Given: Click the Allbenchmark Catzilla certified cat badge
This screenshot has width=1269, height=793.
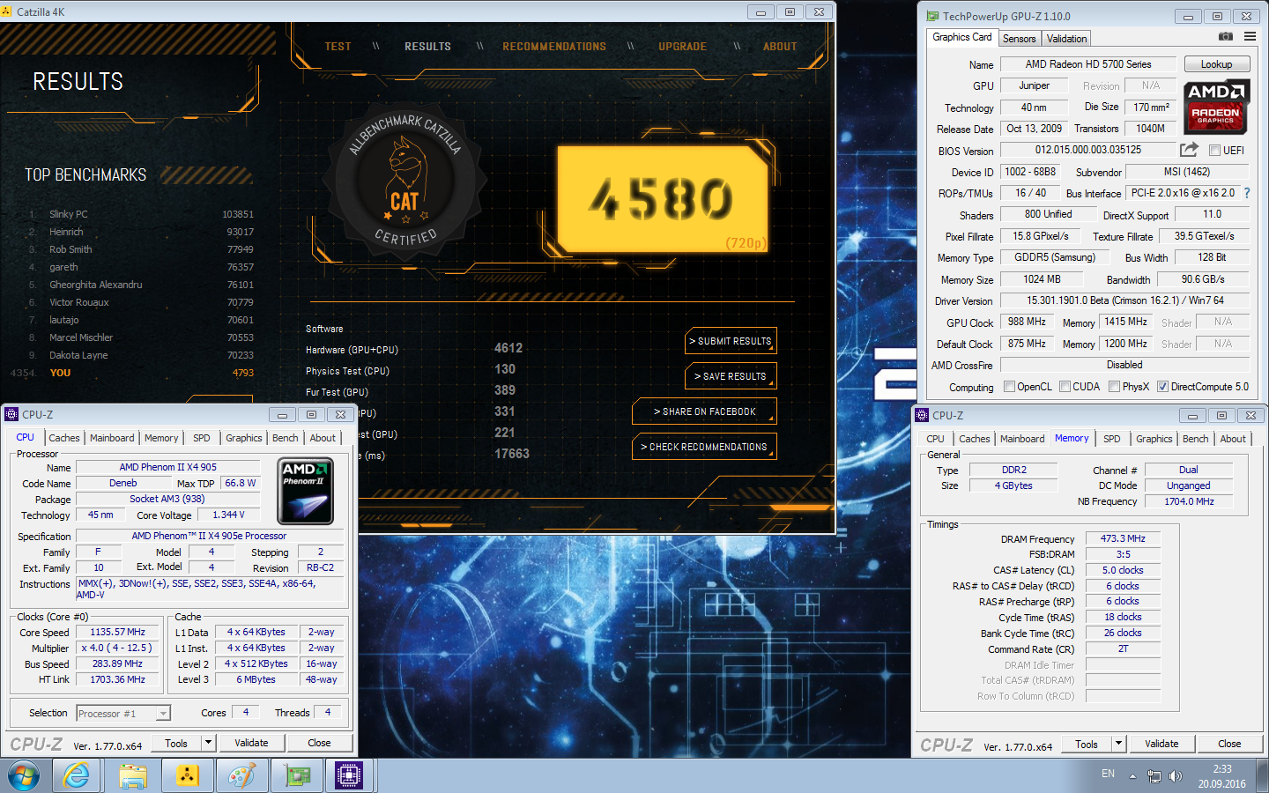Looking at the screenshot, I should pos(404,181).
